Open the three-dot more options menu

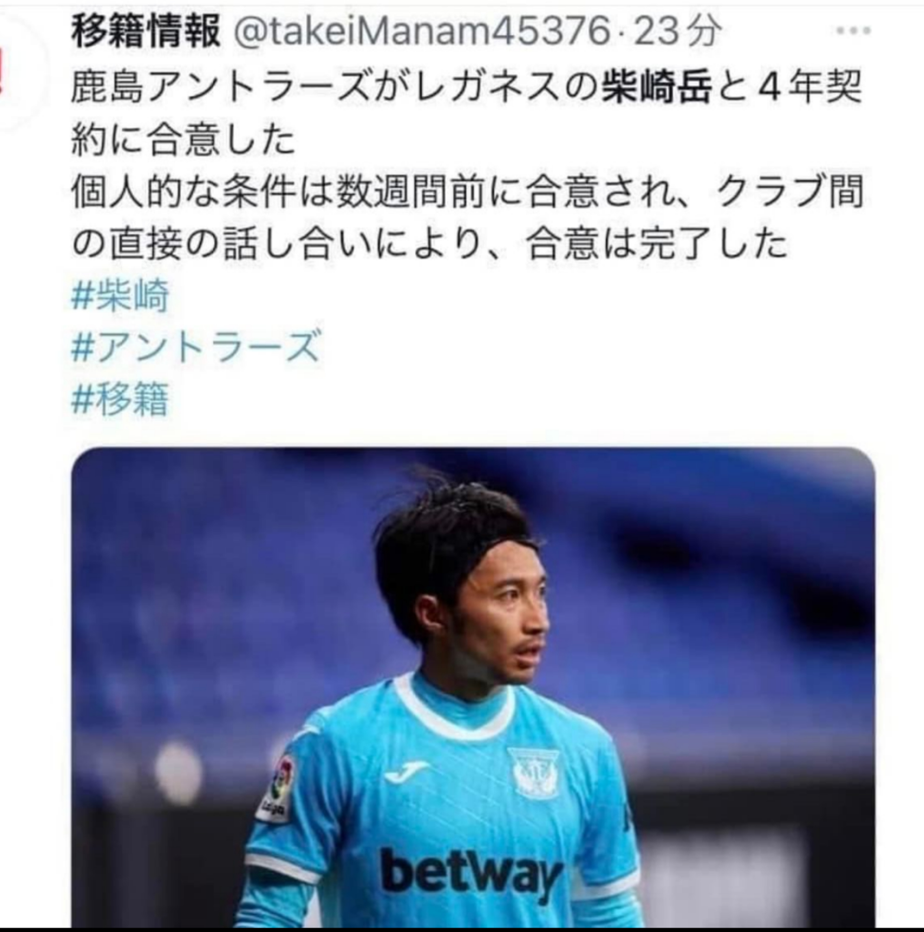coord(853,31)
